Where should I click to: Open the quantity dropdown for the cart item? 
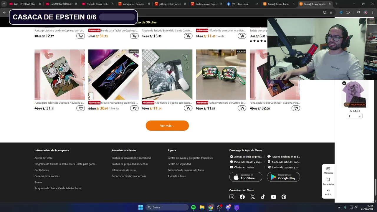(355, 116)
